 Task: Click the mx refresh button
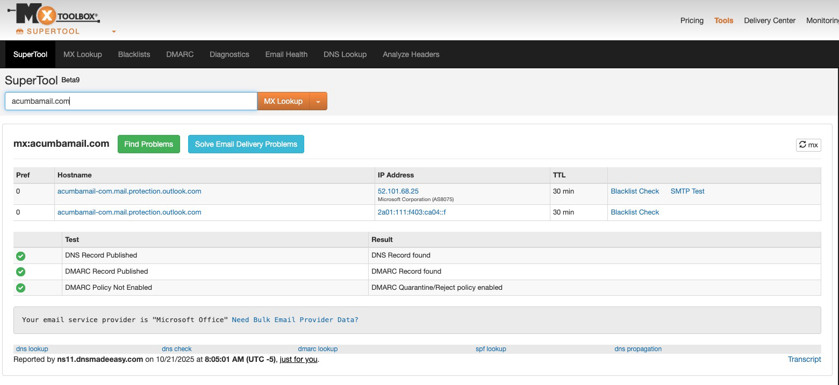coord(808,145)
